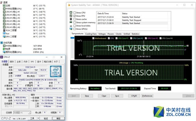Click the GPU fan icon at 0 RPM
The image size is (196, 121).
point(4,52)
